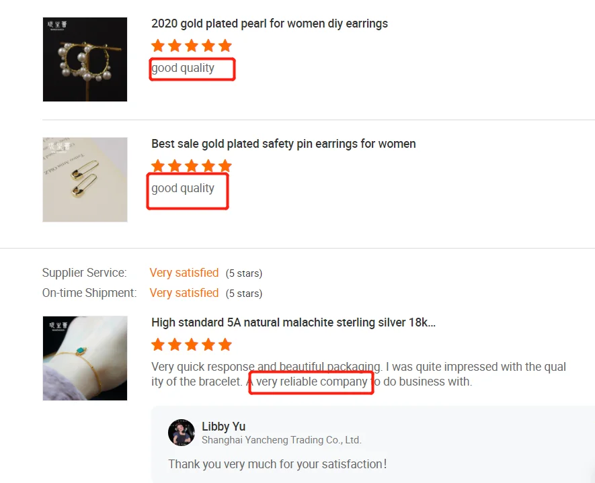This screenshot has height=483, width=595.
Task: Click the fifth star of safety pin rating
Action: click(225, 166)
